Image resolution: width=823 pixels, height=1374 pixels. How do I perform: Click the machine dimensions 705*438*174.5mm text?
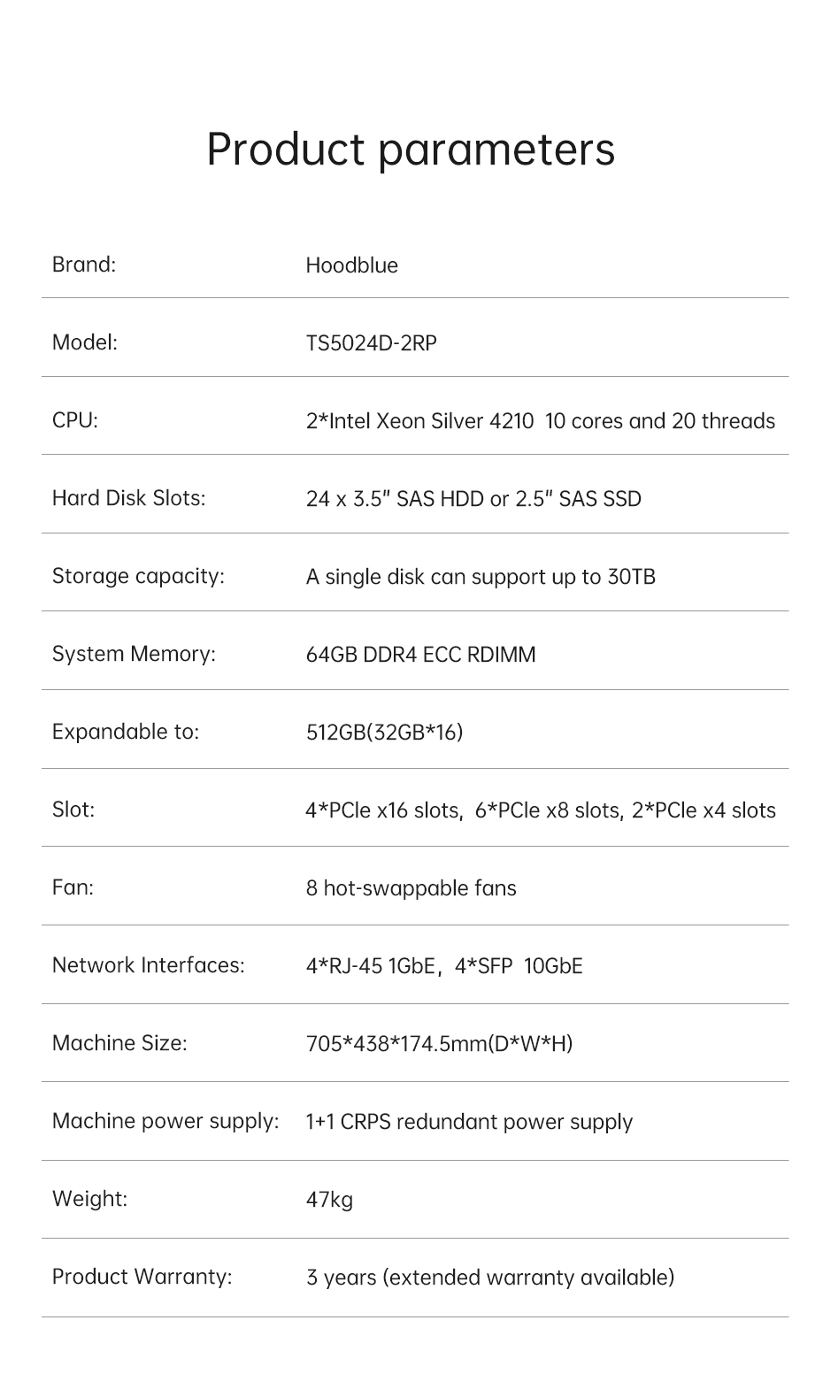439,1044
